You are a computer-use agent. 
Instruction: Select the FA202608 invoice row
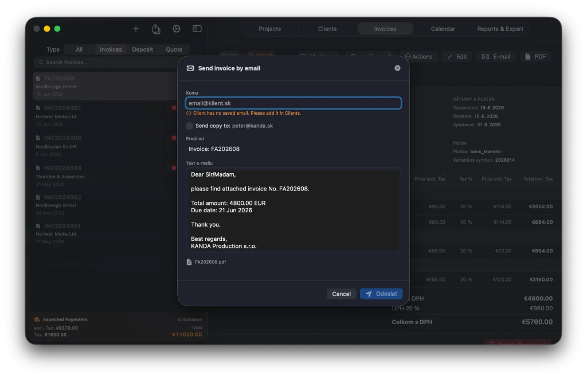(x=106, y=86)
